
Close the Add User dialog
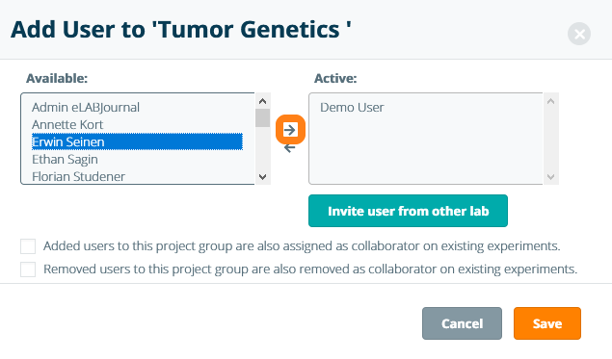pos(579,34)
